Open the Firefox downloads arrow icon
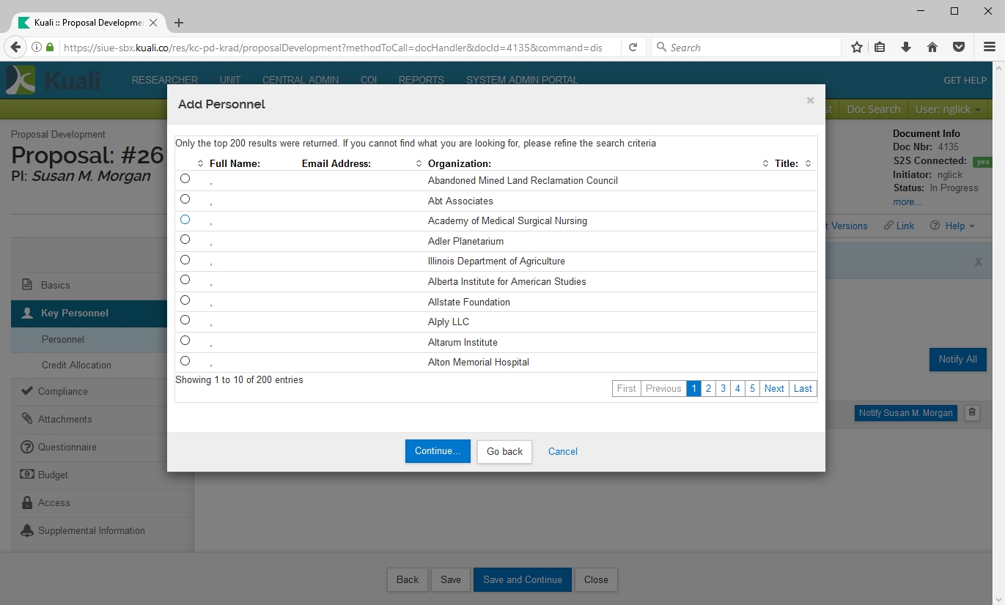The image size is (1005, 605). (906, 48)
